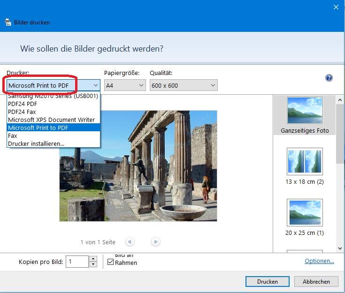Open the help question mark icon
The image size is (345, 293).
tap(329, 78)
